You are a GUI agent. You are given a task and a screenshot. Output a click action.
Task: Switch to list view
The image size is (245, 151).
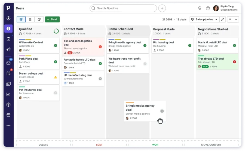coord(30,19)
